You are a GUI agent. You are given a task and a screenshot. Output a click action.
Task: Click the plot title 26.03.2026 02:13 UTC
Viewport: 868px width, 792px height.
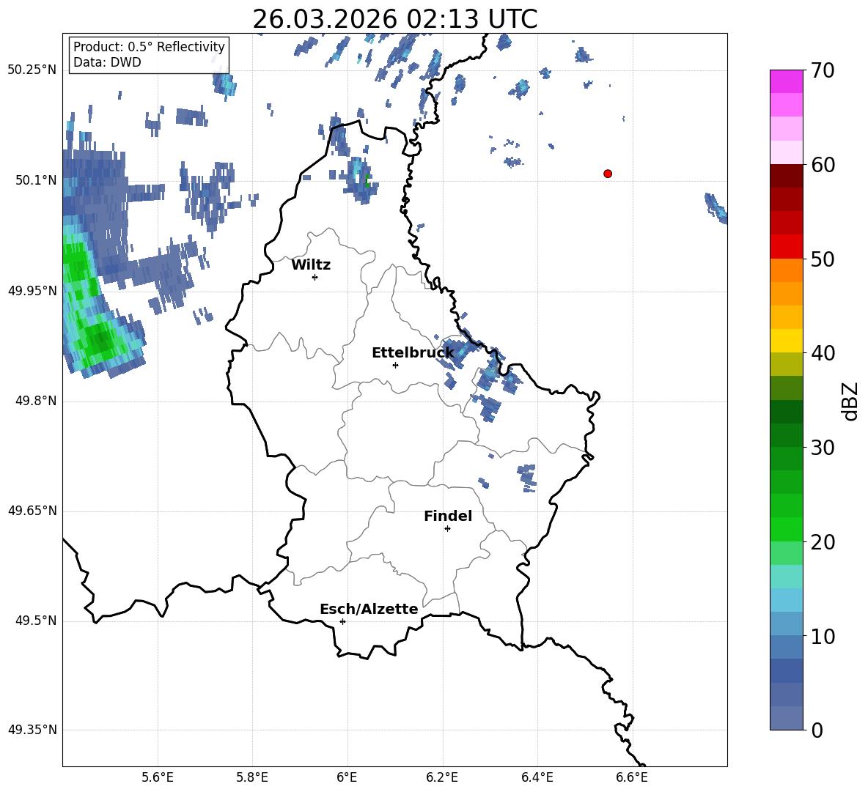(x=394, y=19)
